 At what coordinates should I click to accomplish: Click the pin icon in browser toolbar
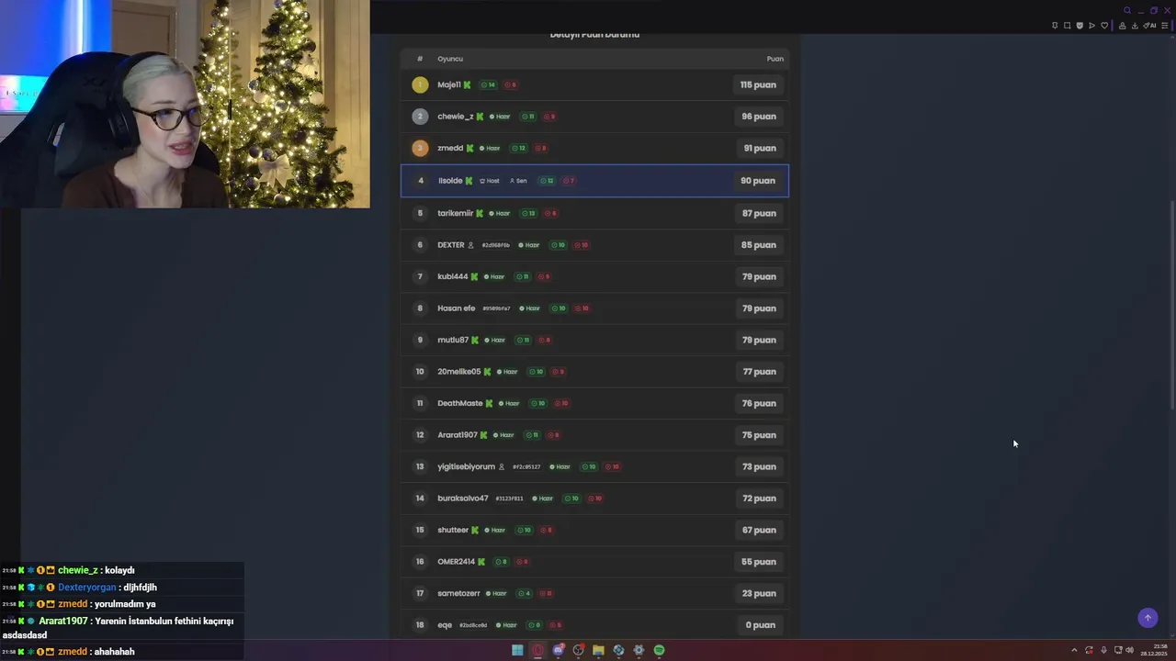coord(1055,26)
